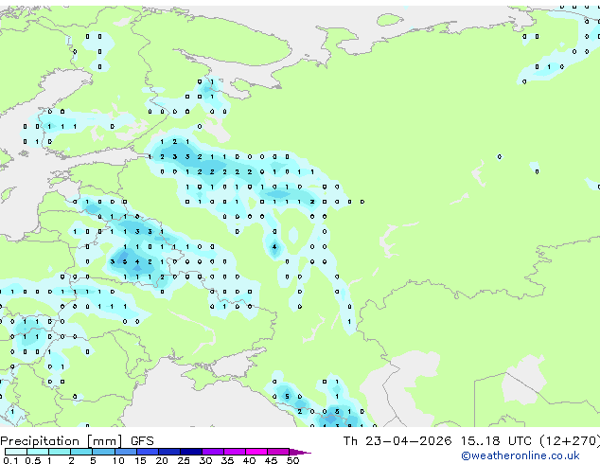600x464 pixels.
Task: Select the 5–10 mm legend color swatch
Action: pyautogui.click(x=103, y=452)
